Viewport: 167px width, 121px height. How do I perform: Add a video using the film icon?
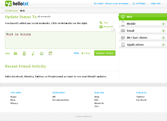coord(24,53)
